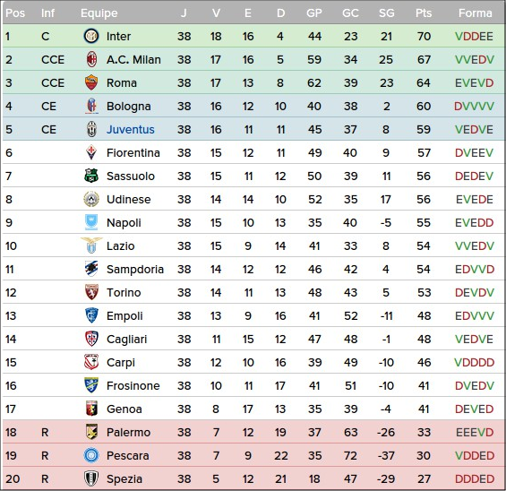506x491 pixels.
Task: Open the Juventus crest icon
Action: click(91, 129)
